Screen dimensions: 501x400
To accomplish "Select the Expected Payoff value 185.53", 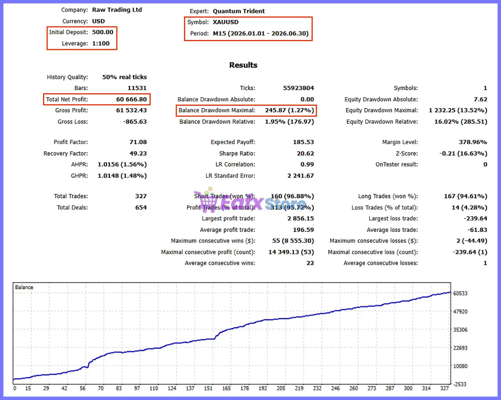I will [x=303, y=142].
